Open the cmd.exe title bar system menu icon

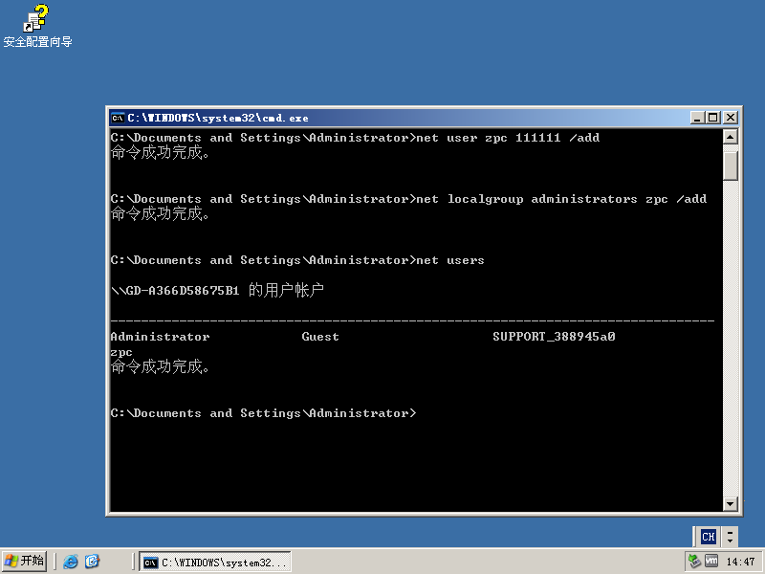(x=118, y=118)
